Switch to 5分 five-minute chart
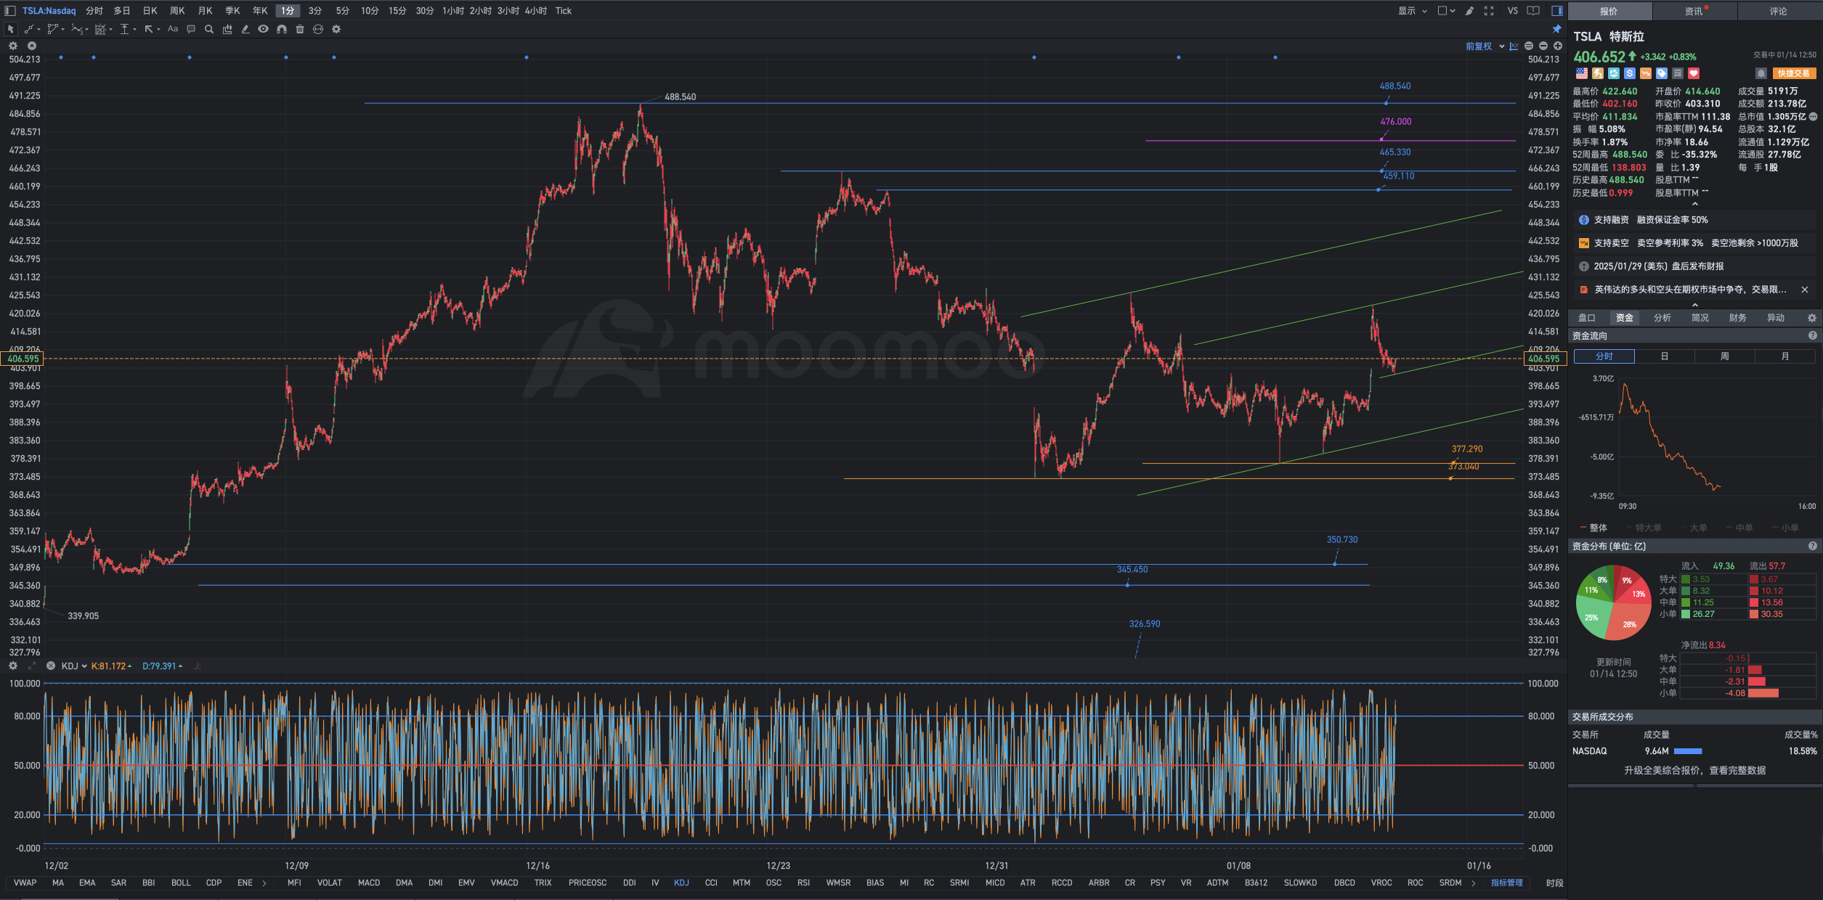The width and height of the screenshot is (1823, 900). pyautogui.click(x=342, y=11)
